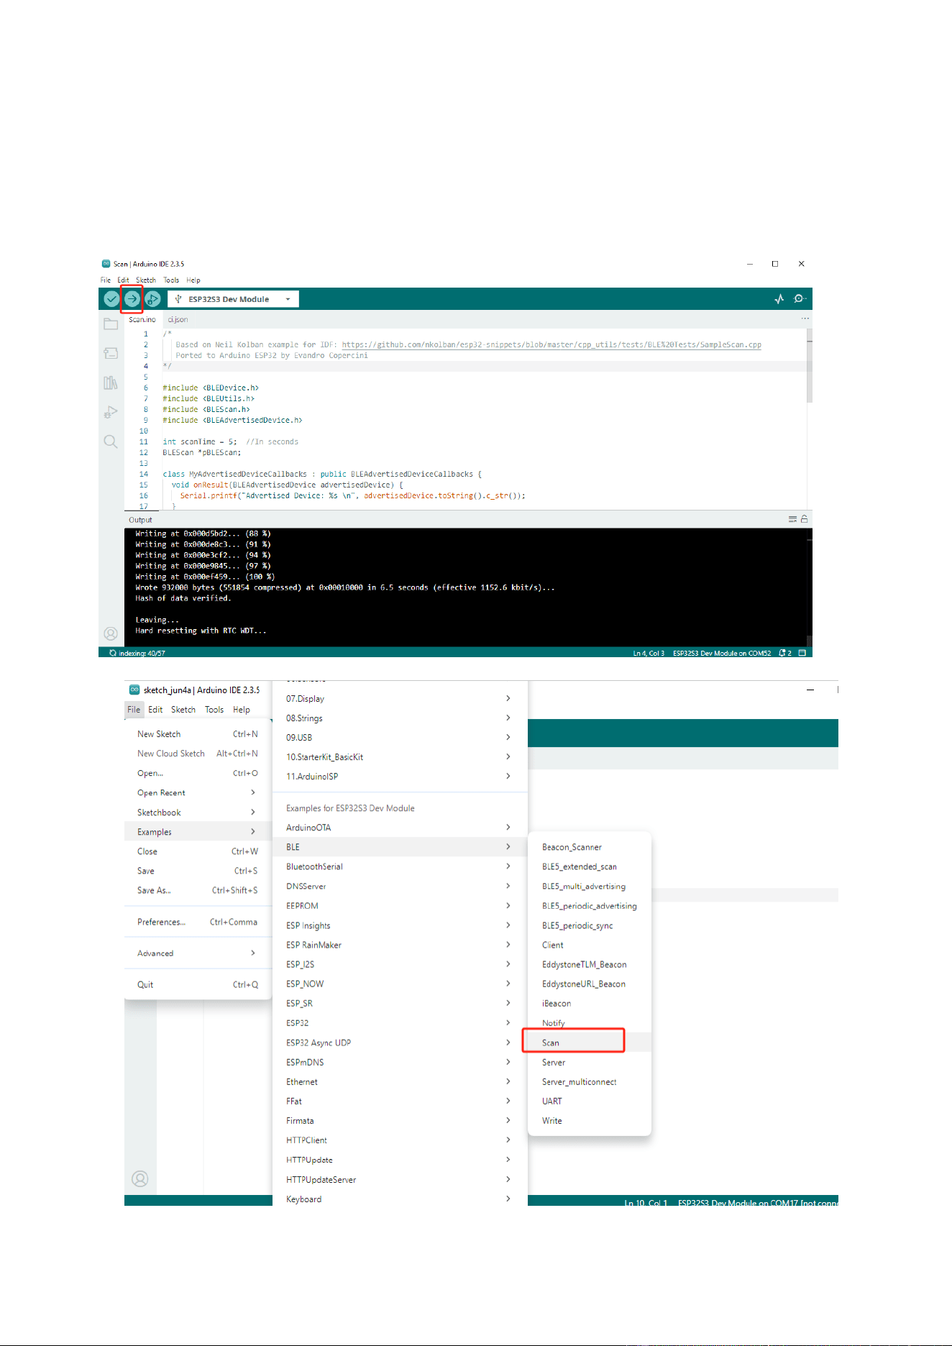Click the account profile icon in Scan window

click(x=111, y=633)
